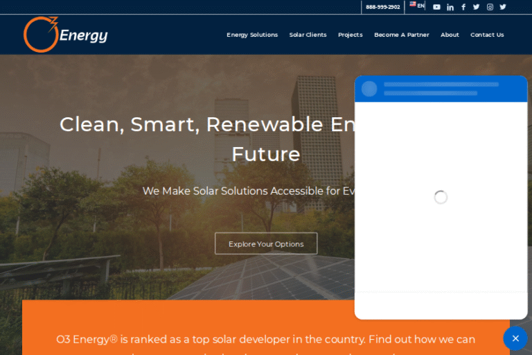
Task: Click the chat header avatar placeholder
Action: pos(370,89)
